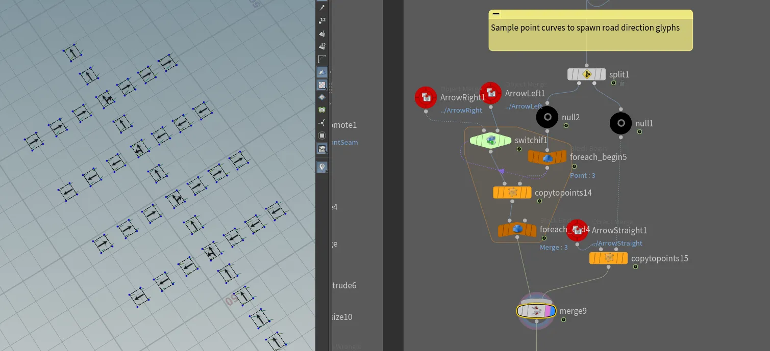Select the split1 node icon
The width and height of the screenshot is (770, 351).
point(587,74)
